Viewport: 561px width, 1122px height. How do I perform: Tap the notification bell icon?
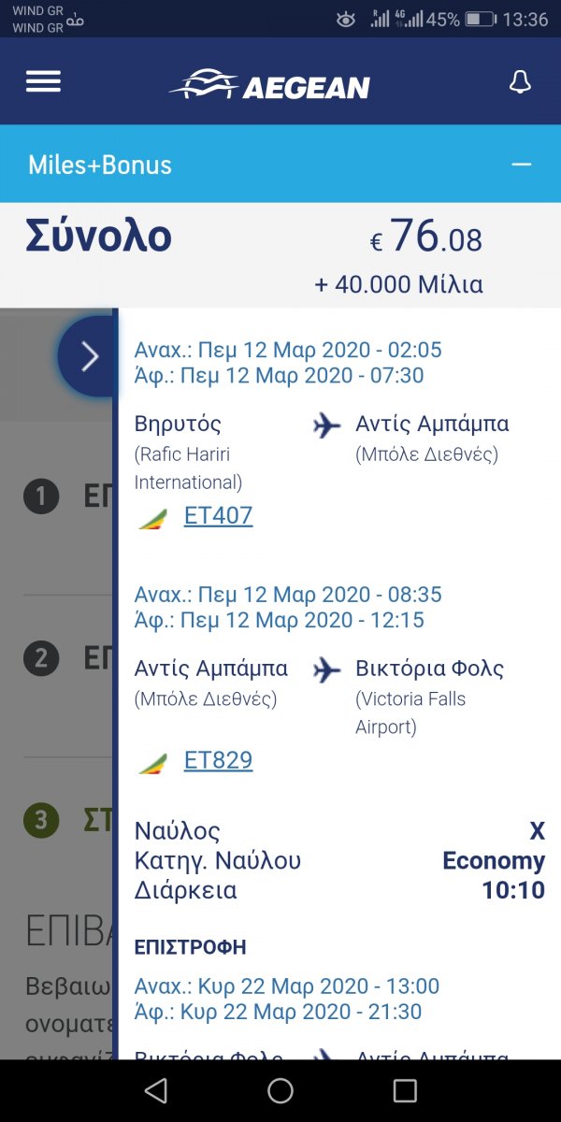click(520, 82)
